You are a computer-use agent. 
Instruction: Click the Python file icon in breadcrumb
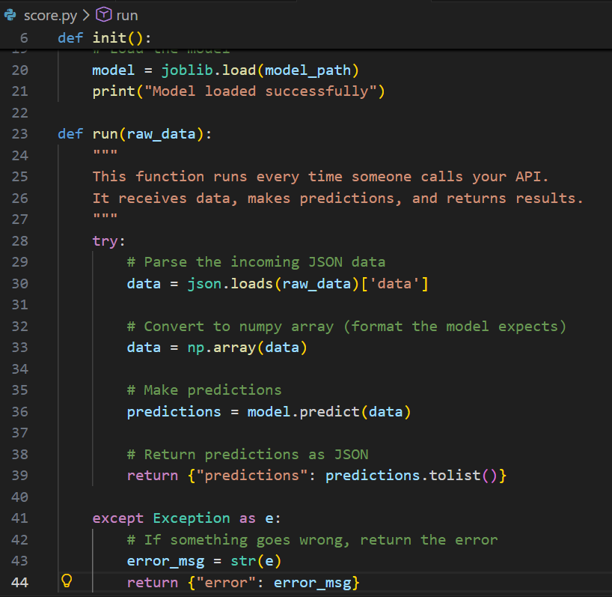click(x=11, y=15)
